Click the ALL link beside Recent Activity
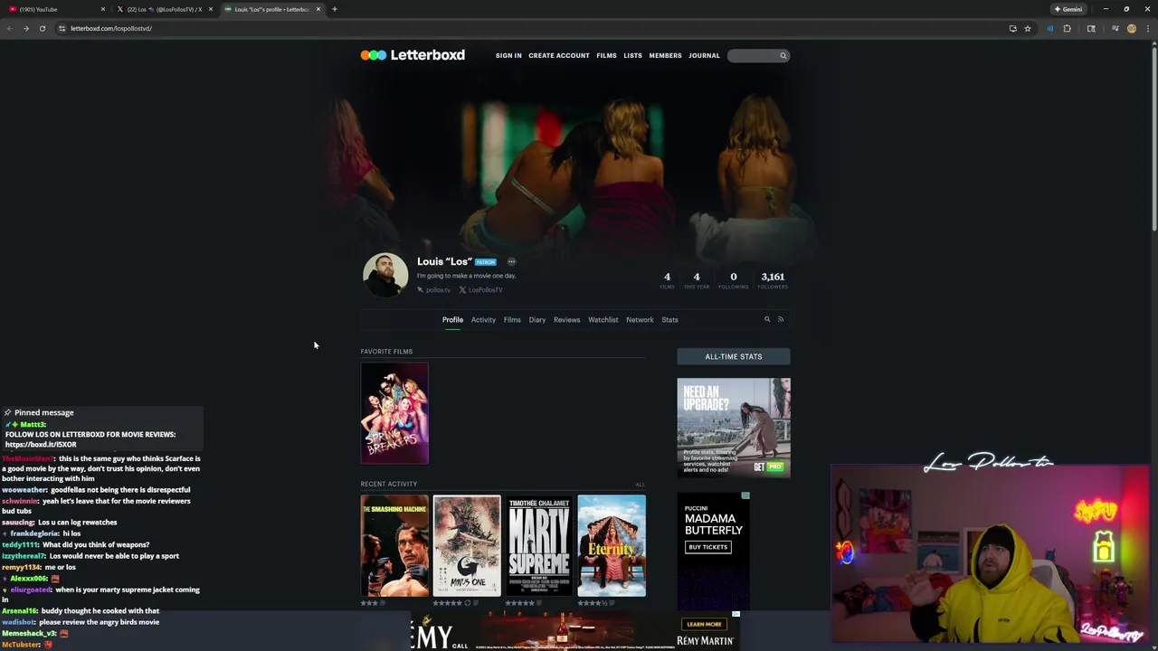The image size is (1158, 651). 641,485
